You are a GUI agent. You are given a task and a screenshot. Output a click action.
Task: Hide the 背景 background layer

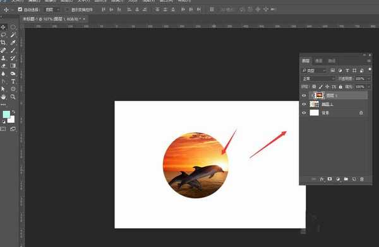(304, 113)
